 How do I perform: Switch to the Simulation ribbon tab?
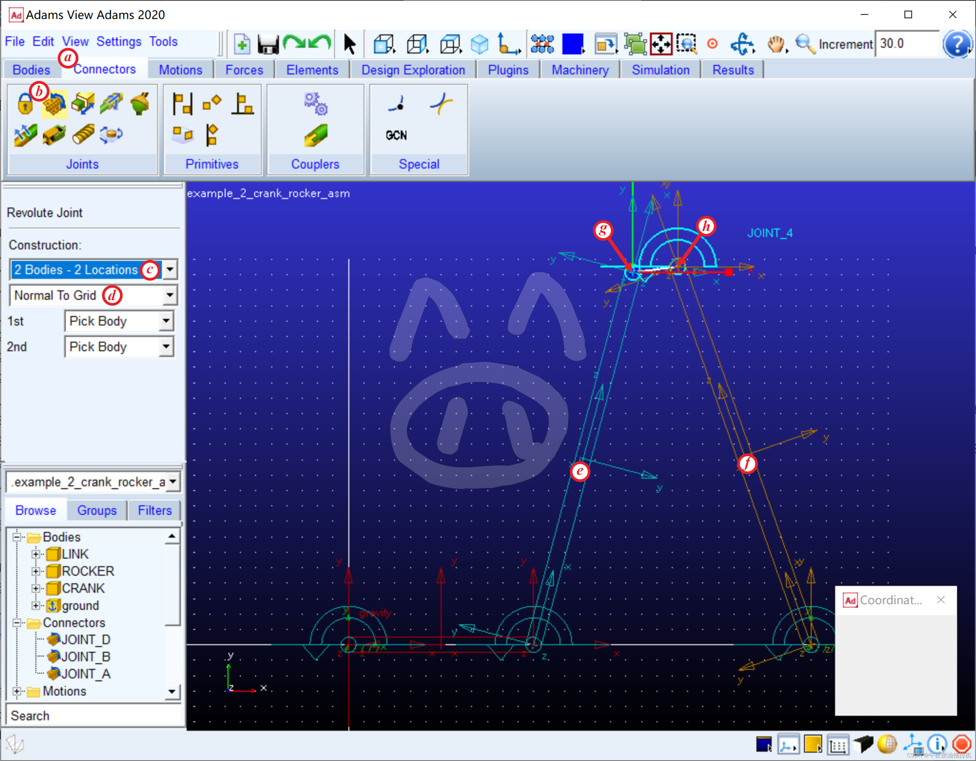[660, 70]
